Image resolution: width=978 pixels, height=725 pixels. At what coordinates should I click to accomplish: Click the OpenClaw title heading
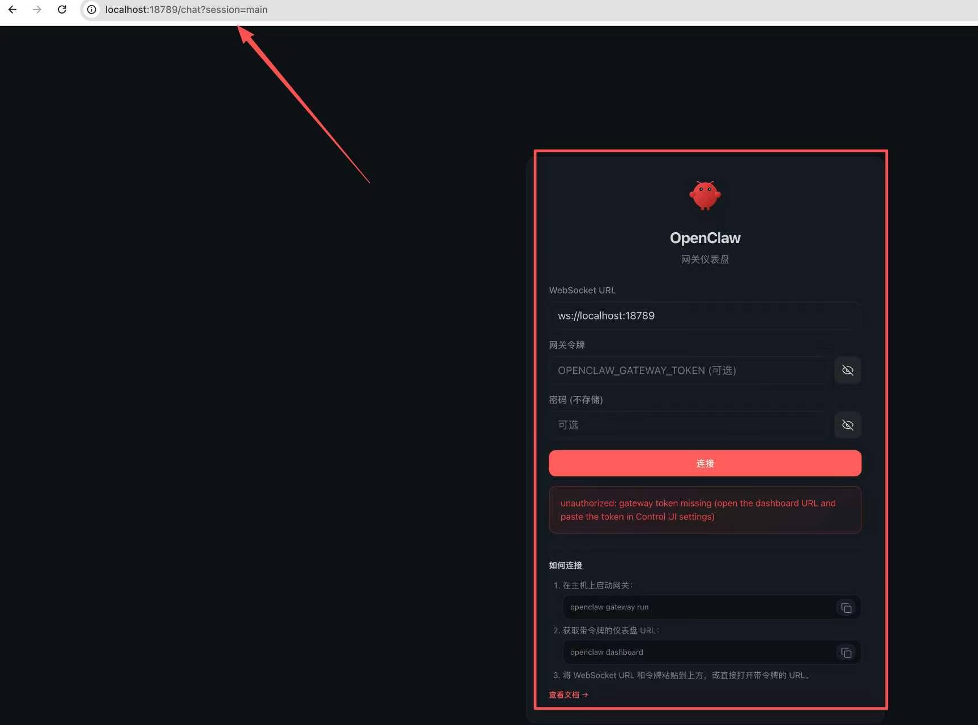[x=705, y=238]
